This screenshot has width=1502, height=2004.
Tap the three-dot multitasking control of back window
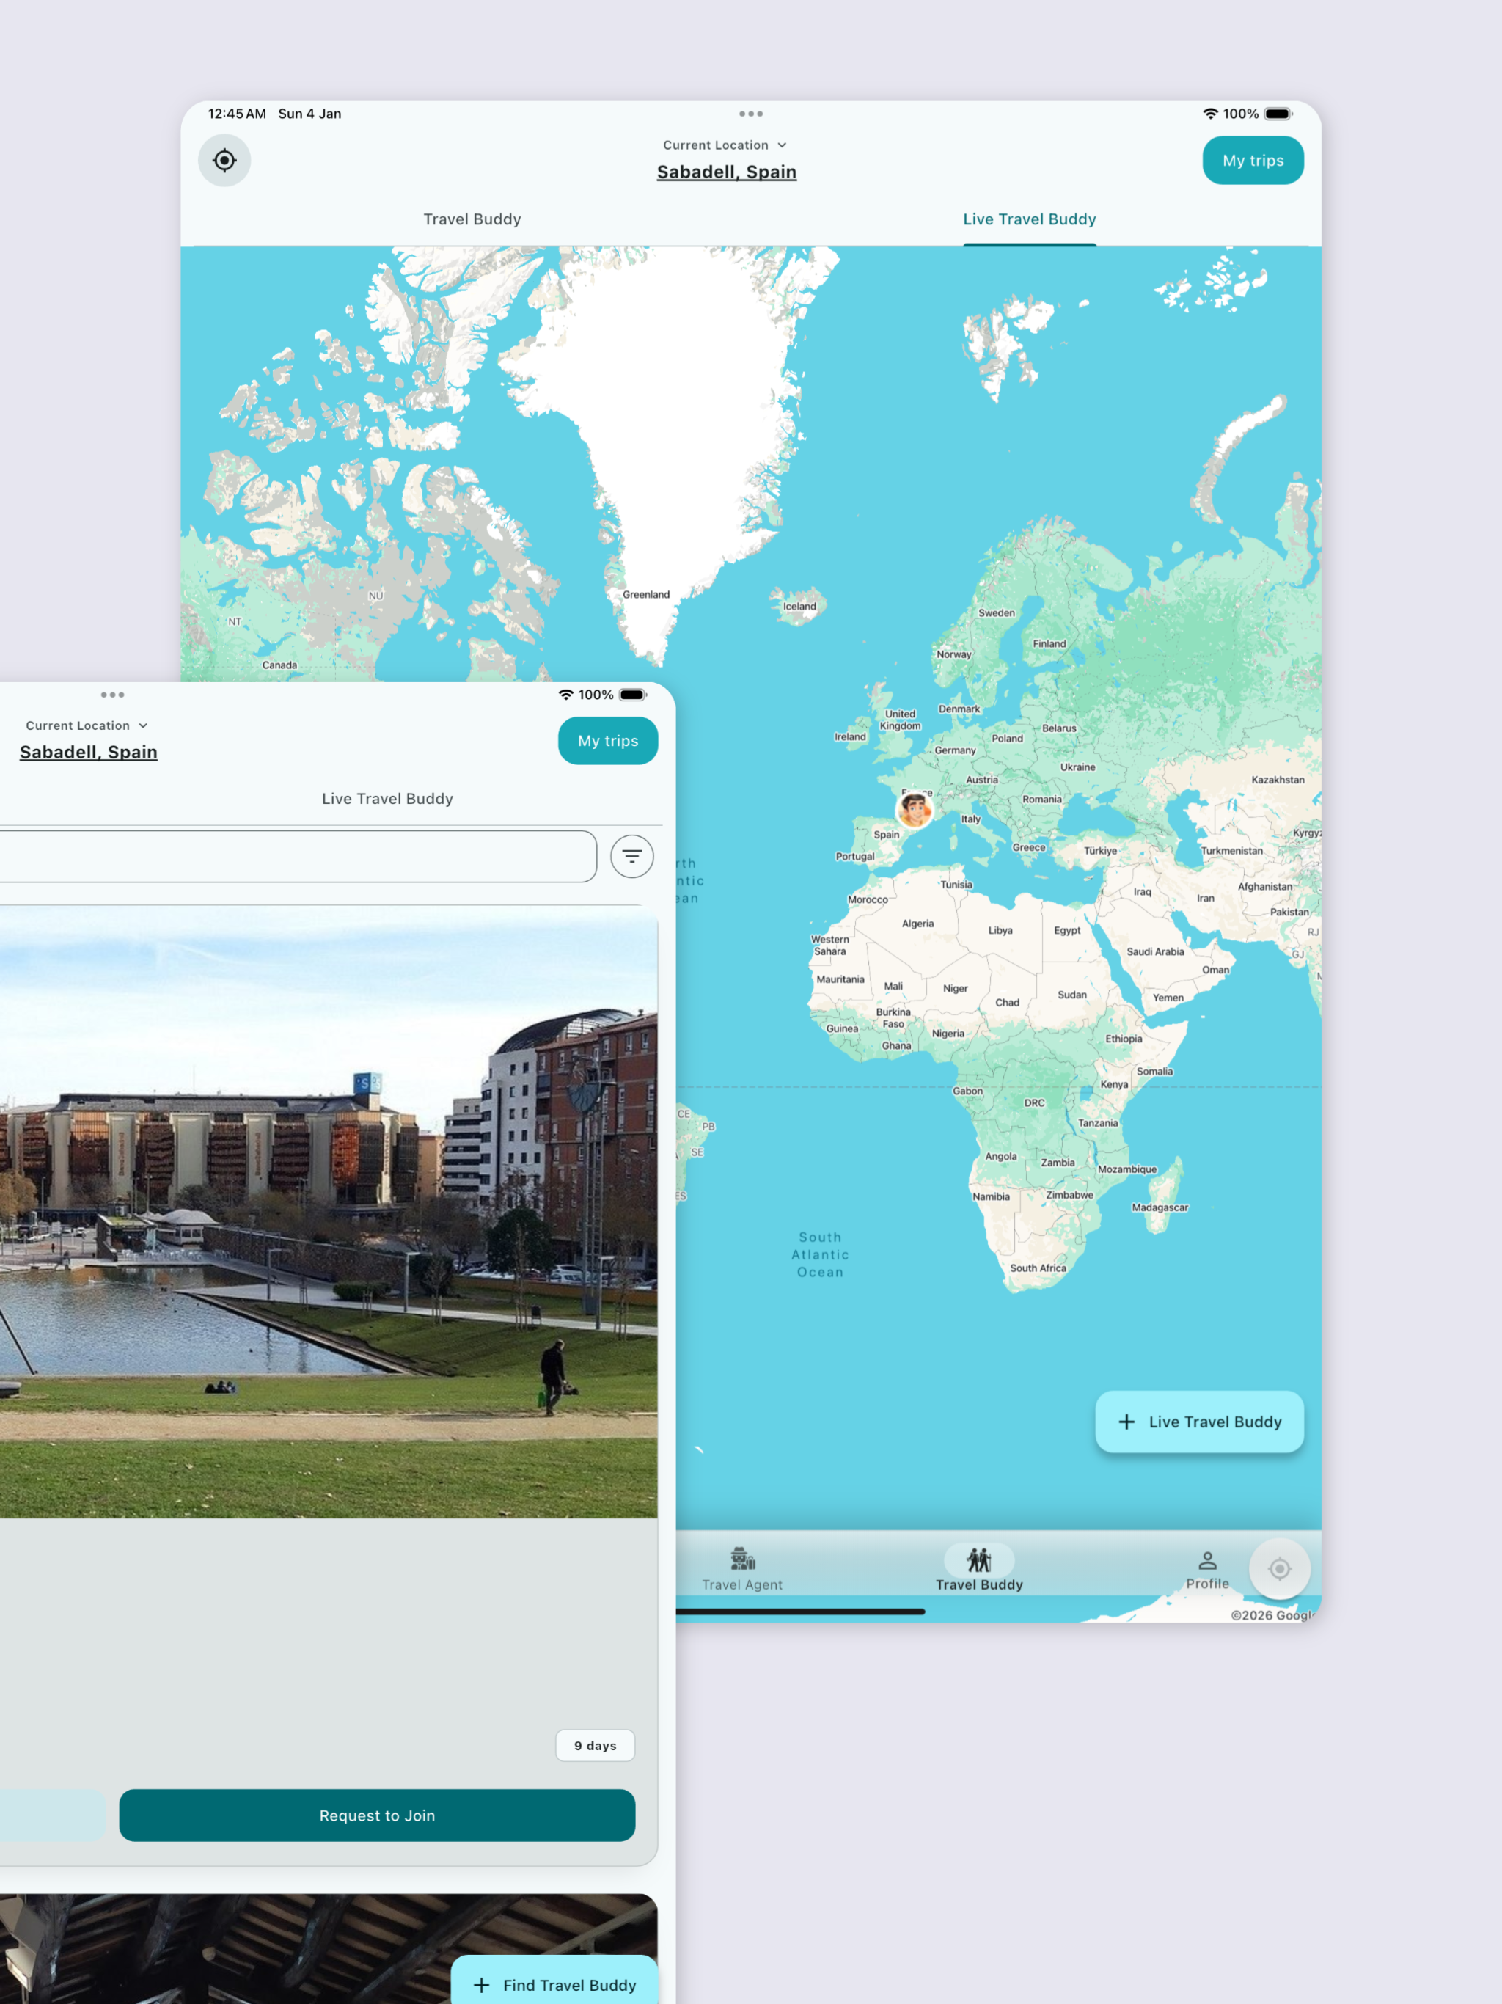(x=751, y=114)
